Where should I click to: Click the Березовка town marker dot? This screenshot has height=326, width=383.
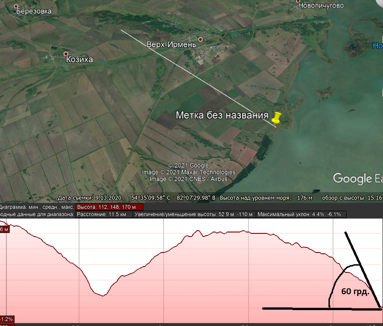tap(16, 6)
